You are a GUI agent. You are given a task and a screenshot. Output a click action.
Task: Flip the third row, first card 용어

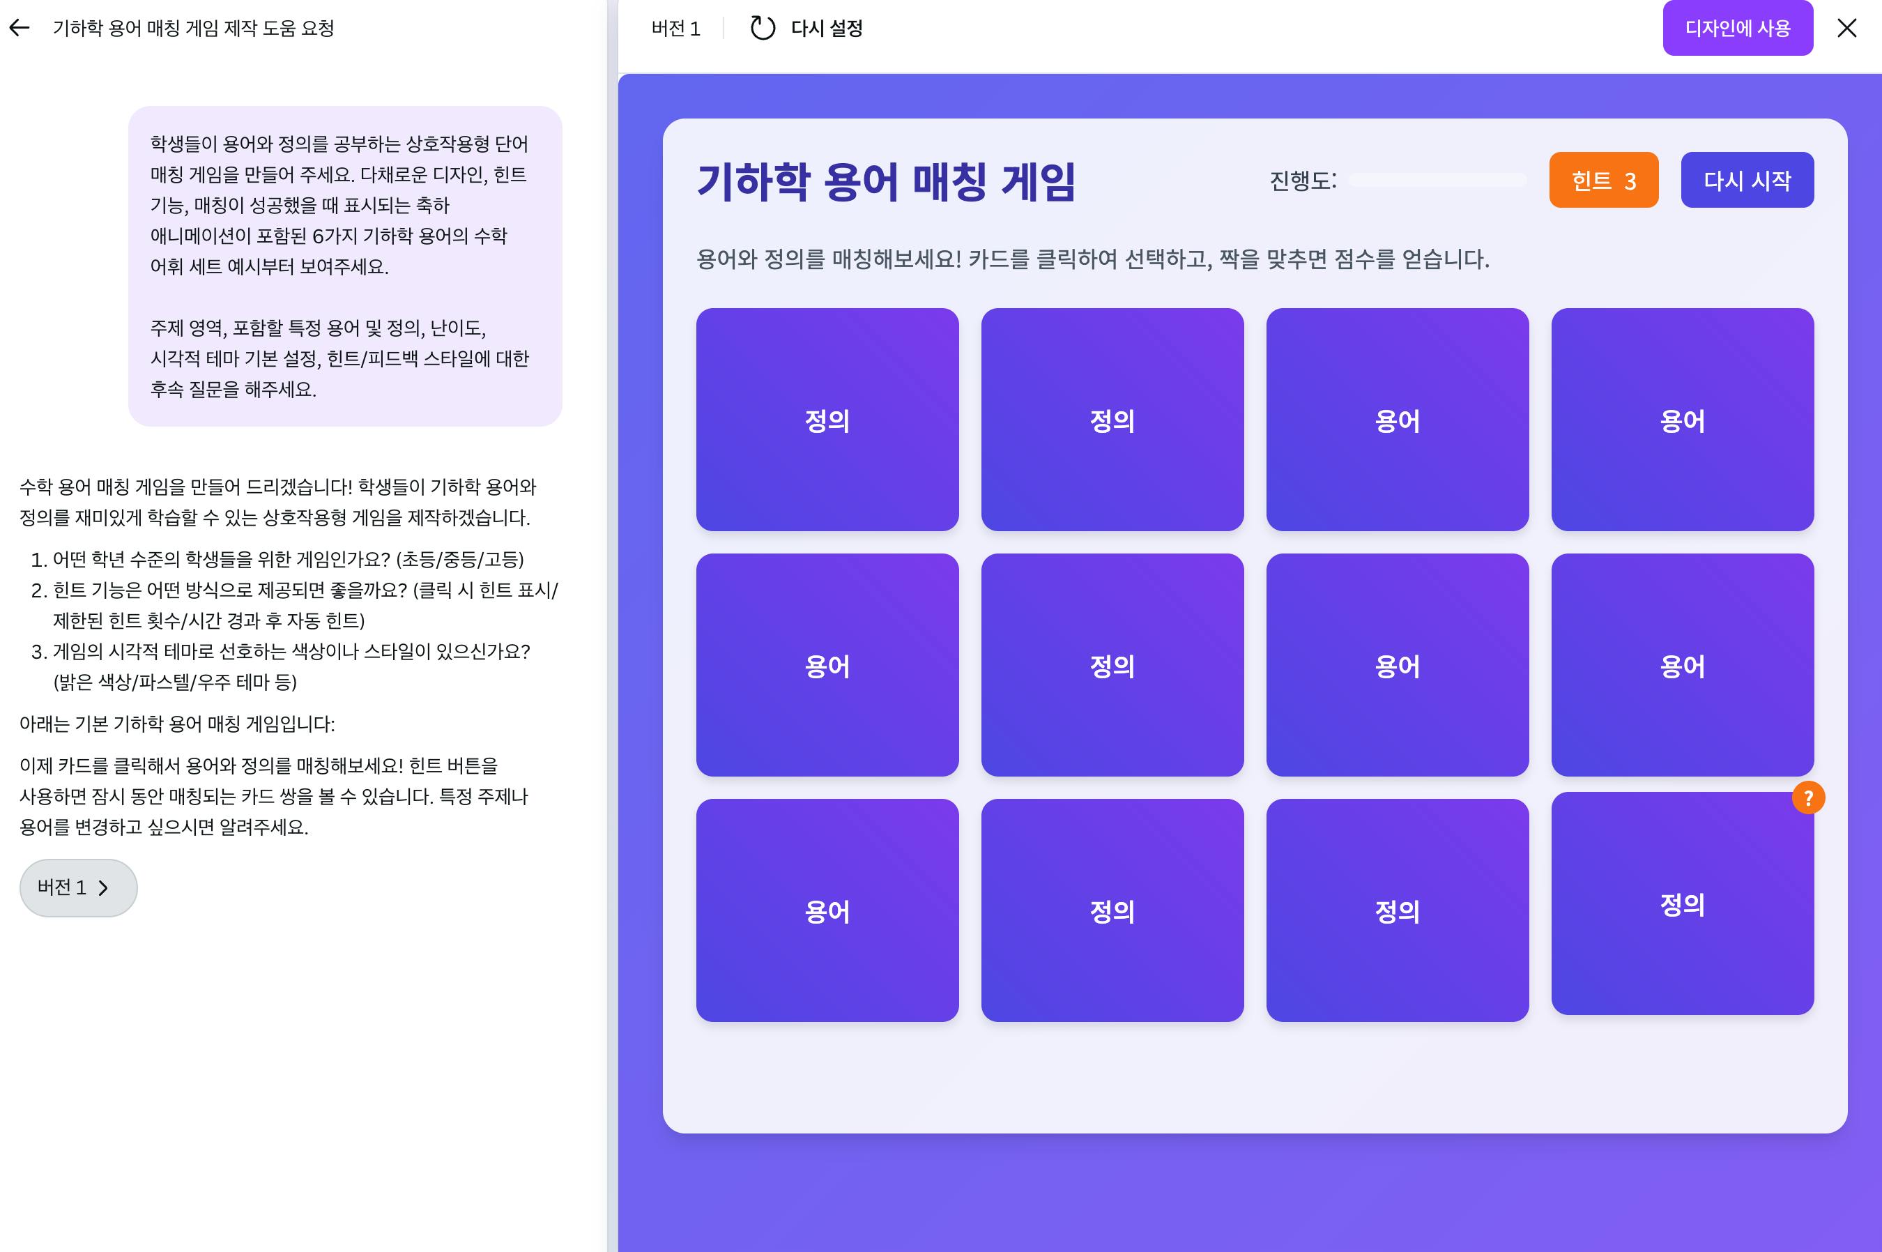(x=827, y=910)
